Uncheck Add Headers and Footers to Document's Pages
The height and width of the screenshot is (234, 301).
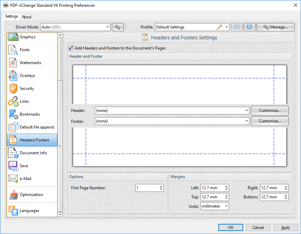pyautogui.click(x=70, y=48)
